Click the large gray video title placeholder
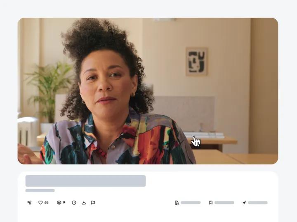The width and height of the screenshot is (297, 222). click(86, 181)
